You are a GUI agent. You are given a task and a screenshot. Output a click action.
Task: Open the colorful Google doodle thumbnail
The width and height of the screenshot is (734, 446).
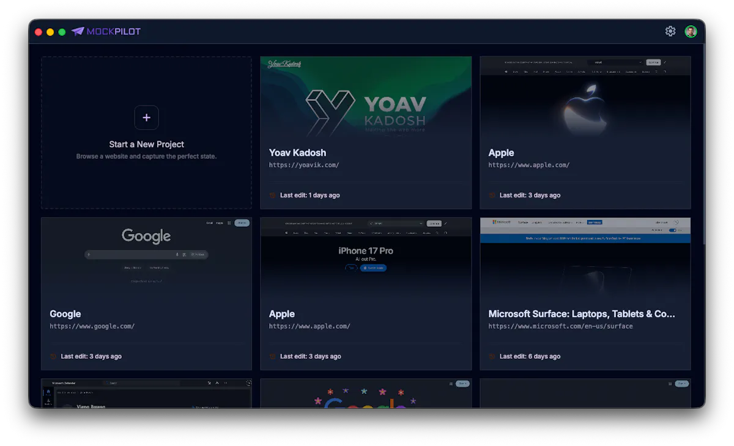(366, 393)
